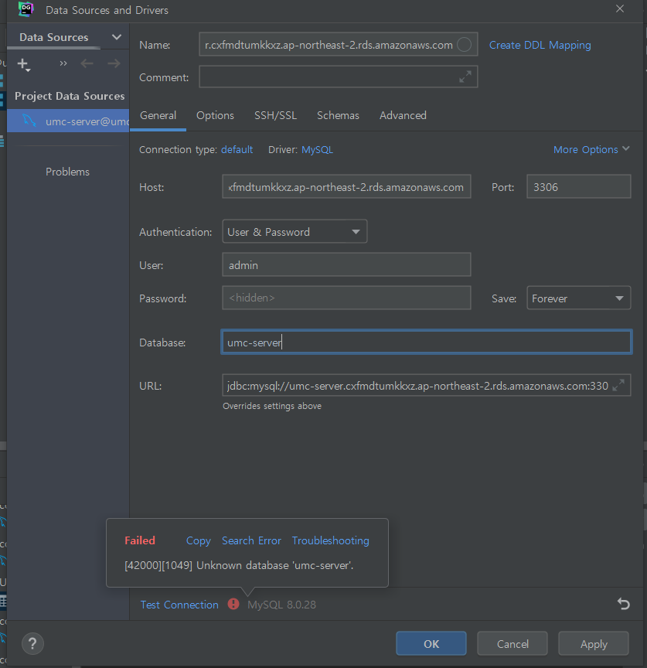Focus the URL field with jdbc string
The image size is (647, 668).
pos(427,385)
